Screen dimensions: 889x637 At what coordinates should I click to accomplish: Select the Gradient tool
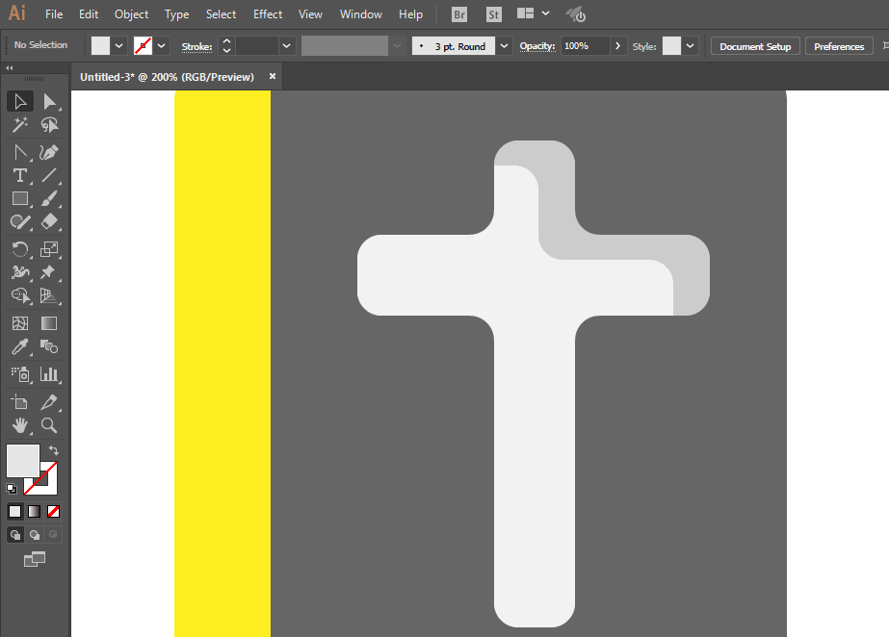pos(49,323)
